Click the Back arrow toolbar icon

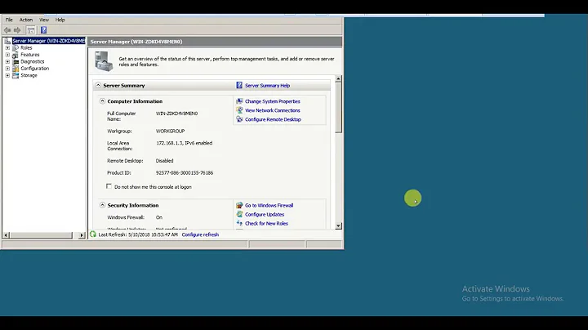click(x=7, y=30)
